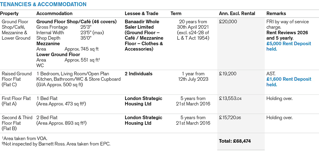Click the Lessee & Trade column header
This screenshot has width=319, height=163.
141,13
